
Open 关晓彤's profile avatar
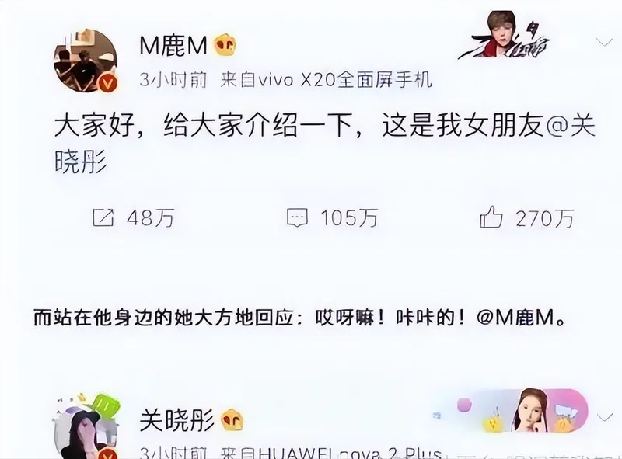86,430
